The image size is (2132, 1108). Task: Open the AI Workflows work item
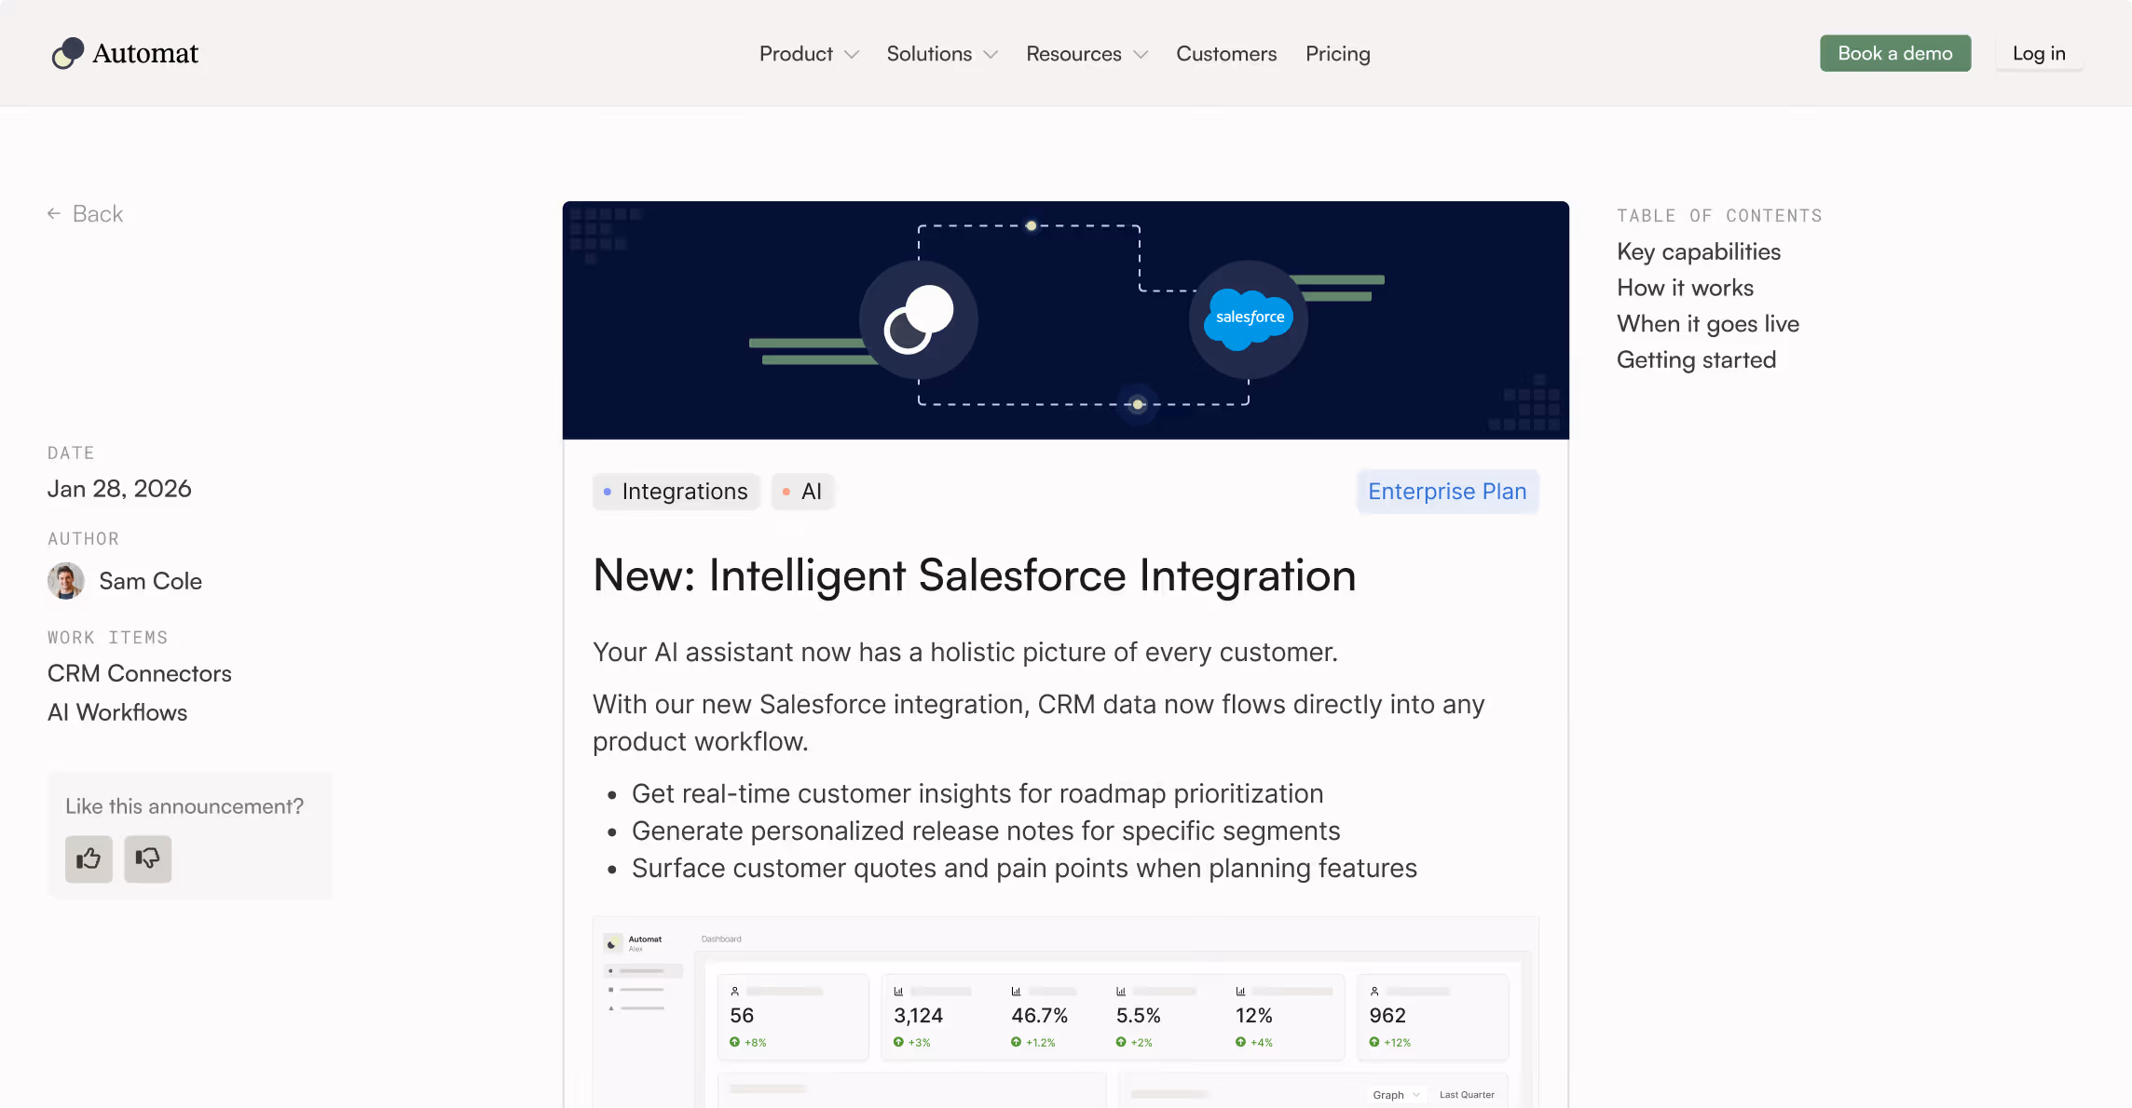pos(117,712)
